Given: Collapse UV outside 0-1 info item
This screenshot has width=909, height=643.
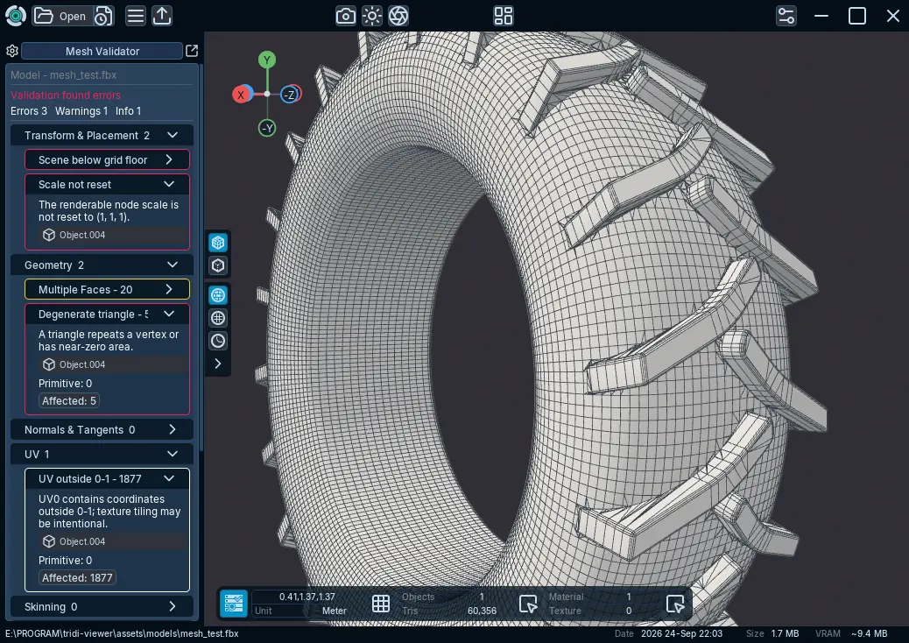Looking at the screenshot, I should pos(107,479).
